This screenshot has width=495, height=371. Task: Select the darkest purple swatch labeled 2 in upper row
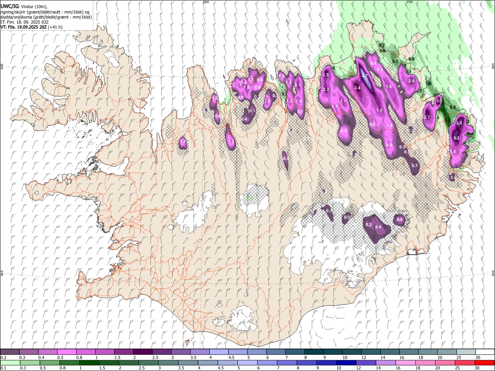coord(143,352)
